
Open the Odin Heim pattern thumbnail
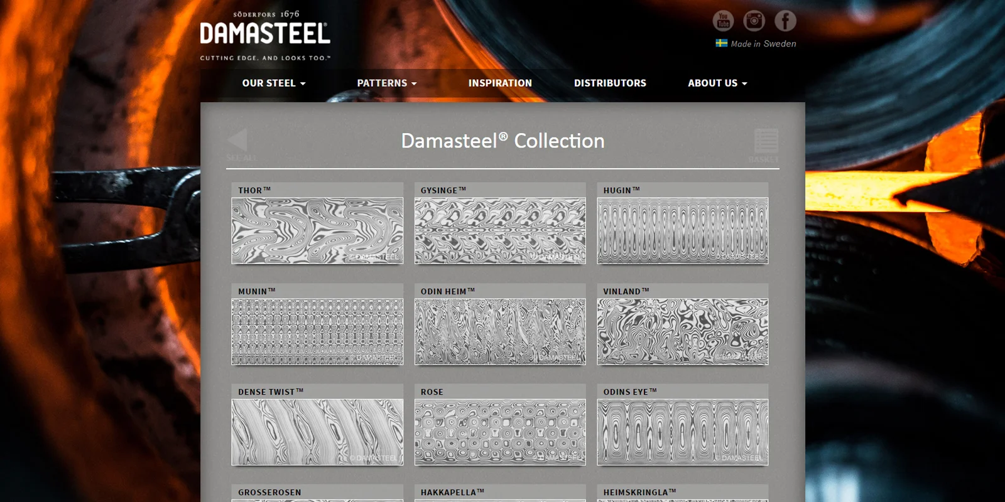[500, 331]
